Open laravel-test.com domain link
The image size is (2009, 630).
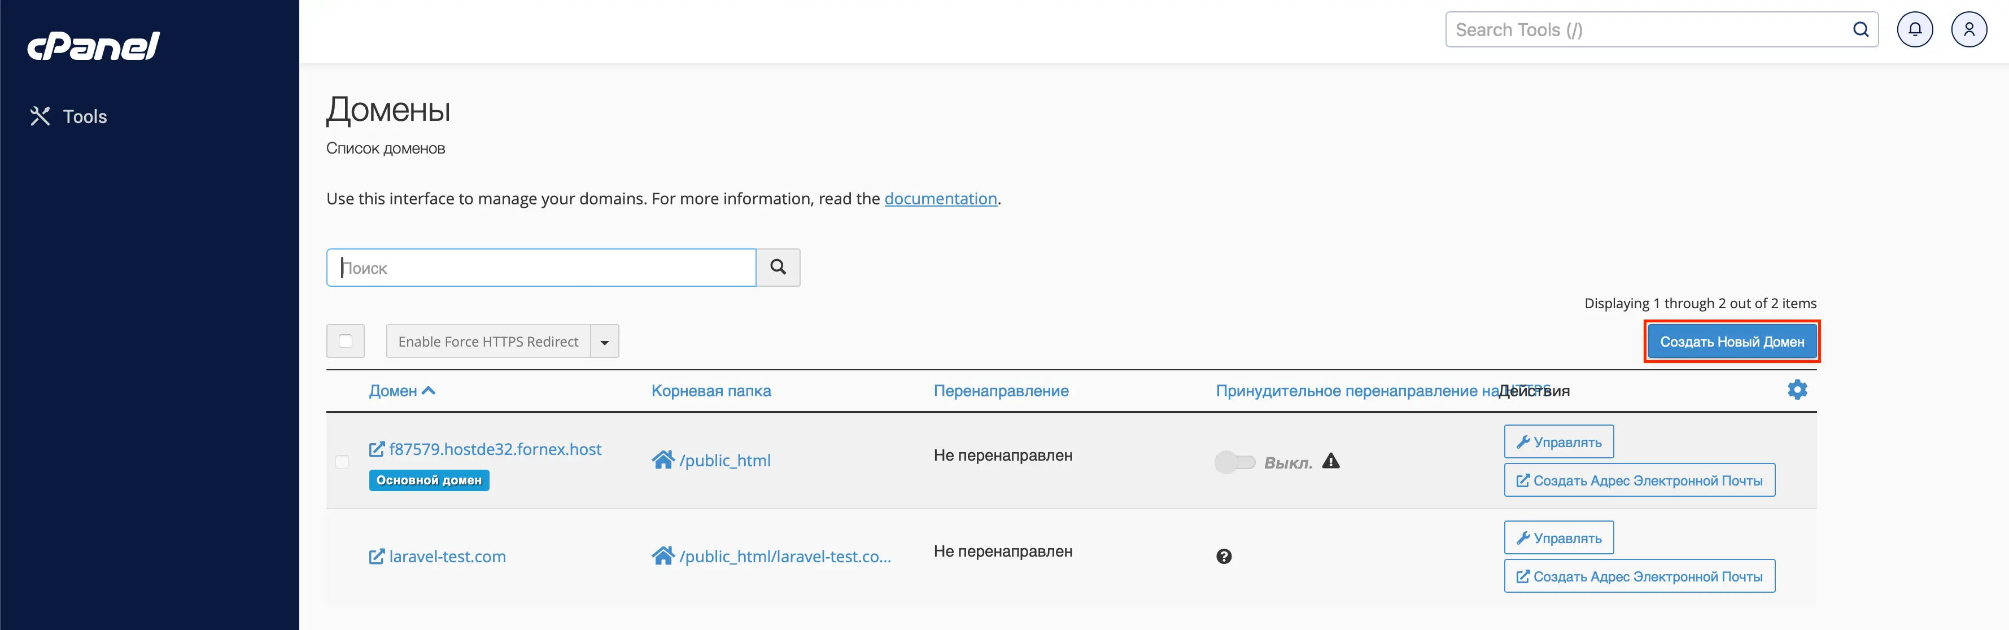447,557
